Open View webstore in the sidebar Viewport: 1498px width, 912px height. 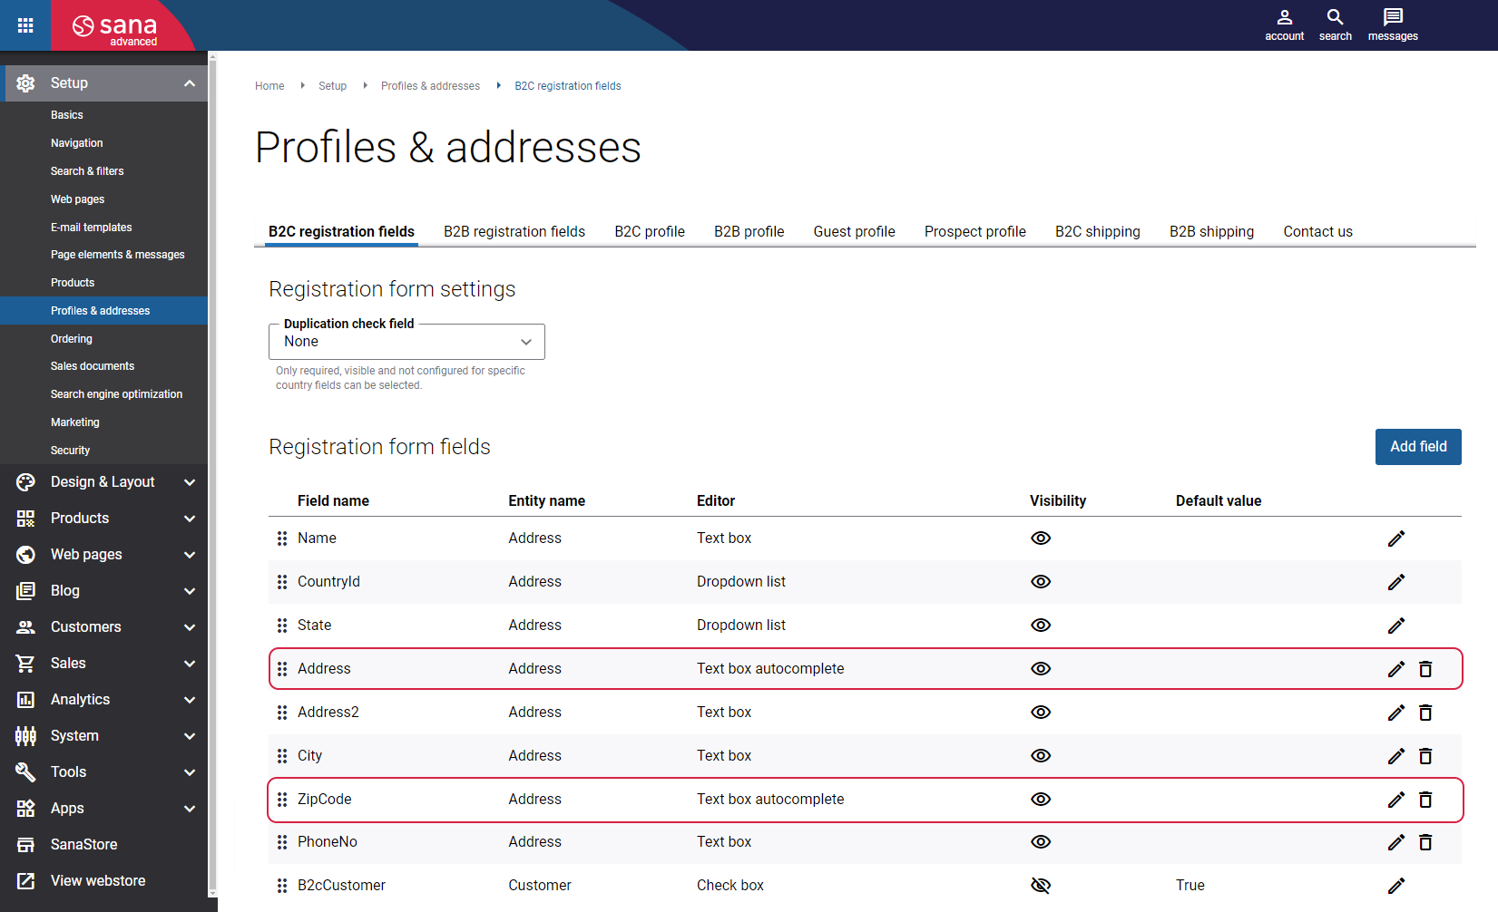[98, 881]
